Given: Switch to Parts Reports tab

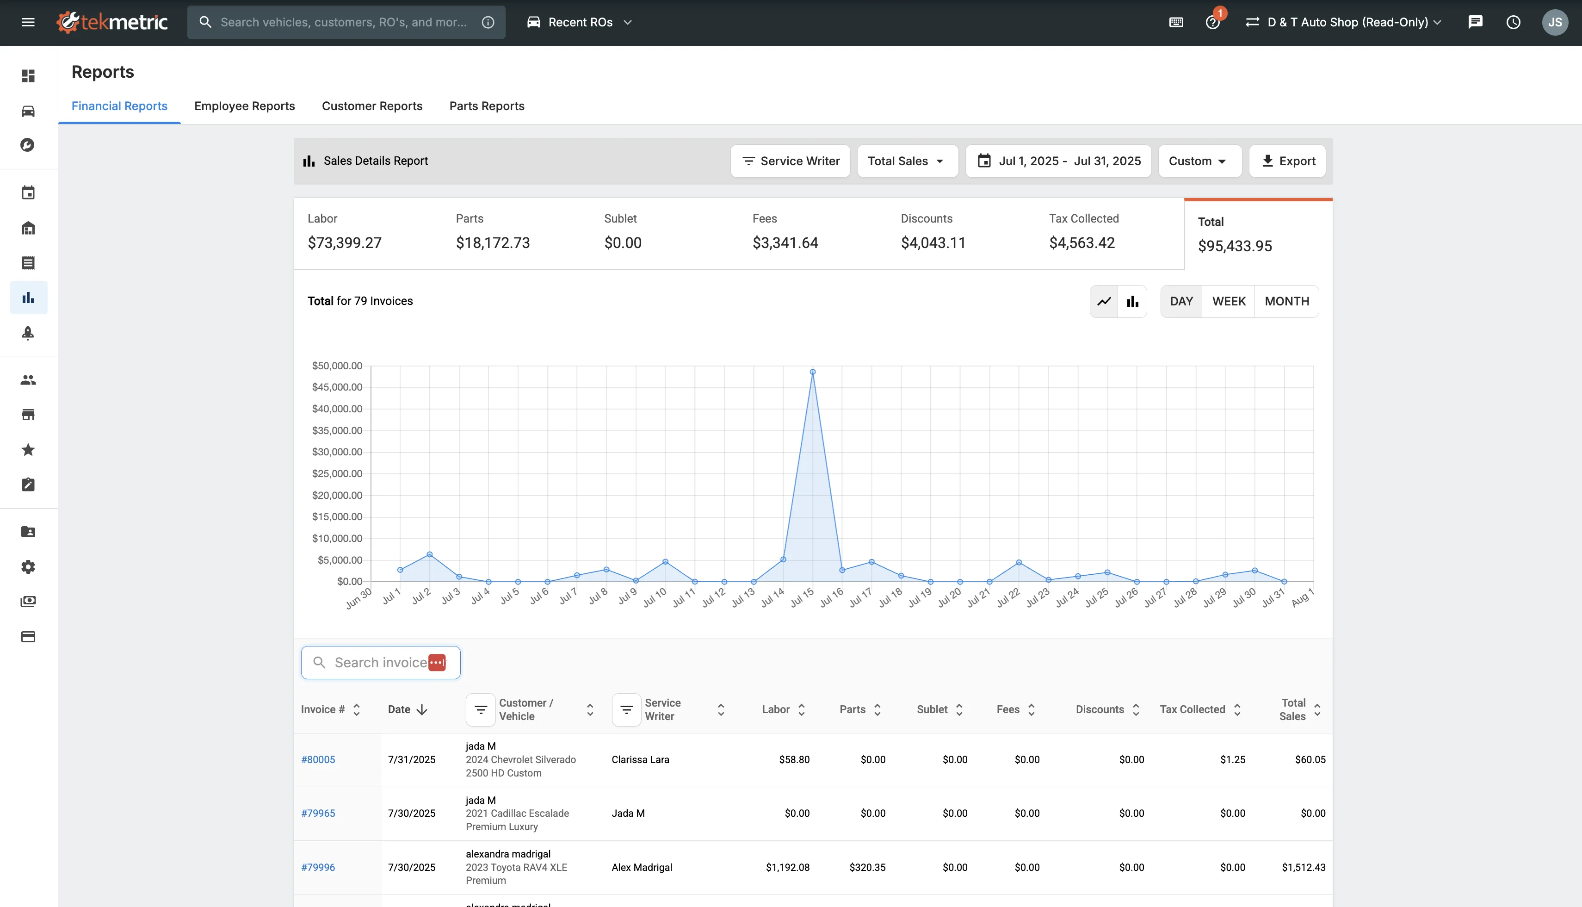Looking at the screenshot, I should [x=486, y=106].
